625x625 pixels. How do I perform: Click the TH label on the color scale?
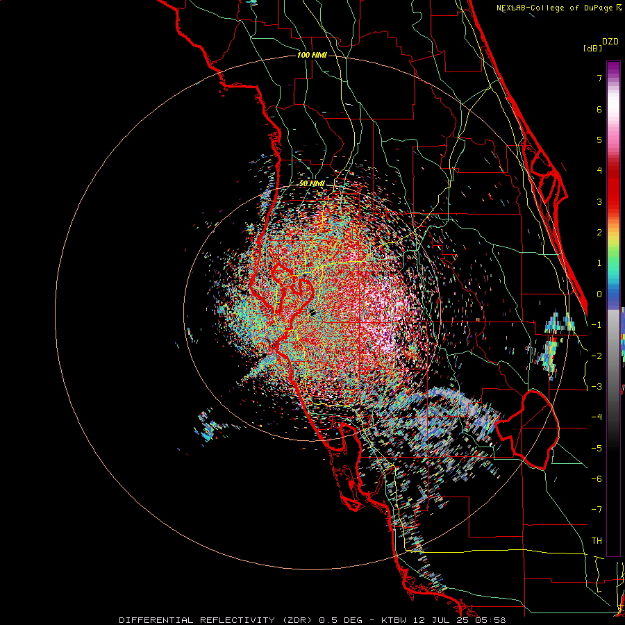pos(597,541)
